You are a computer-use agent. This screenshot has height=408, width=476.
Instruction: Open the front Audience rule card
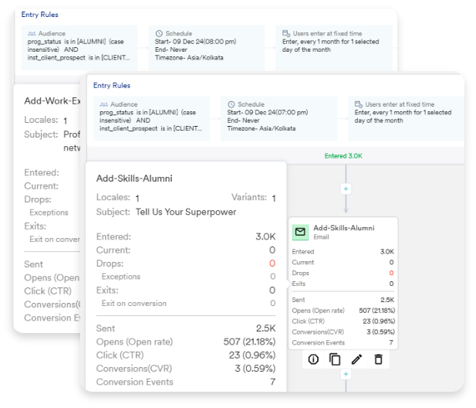pyautogui.click(x=151, y=118)
